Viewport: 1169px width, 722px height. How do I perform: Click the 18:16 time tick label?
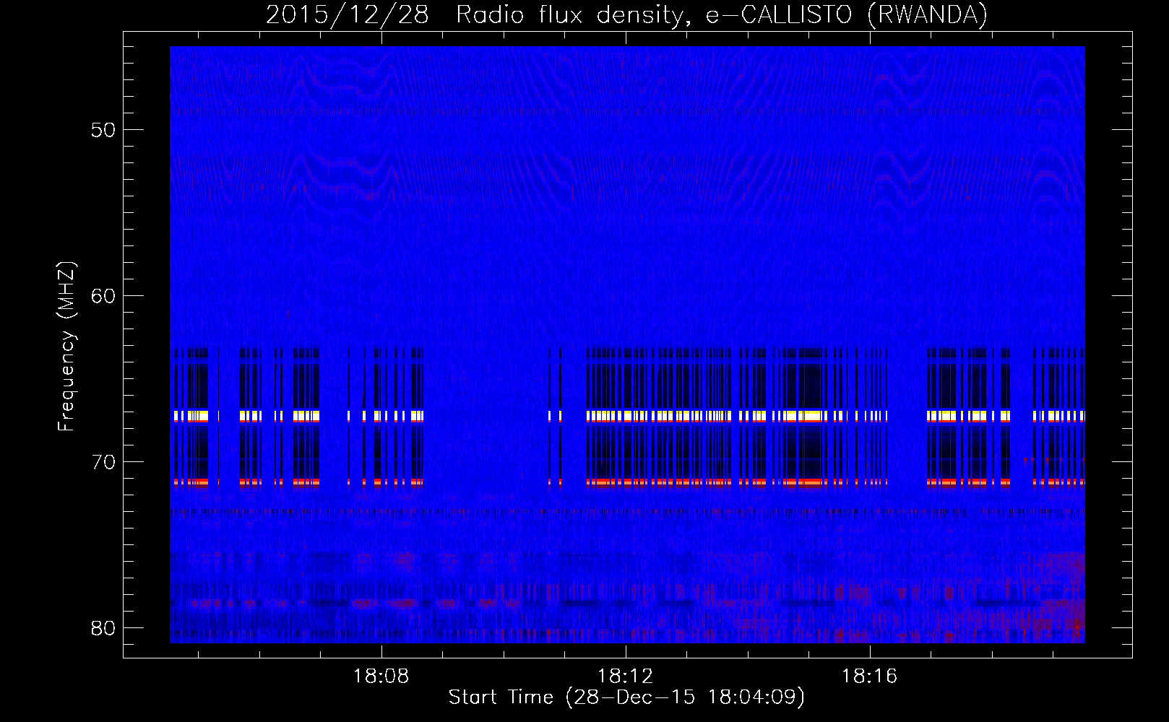tap(869, 677)
